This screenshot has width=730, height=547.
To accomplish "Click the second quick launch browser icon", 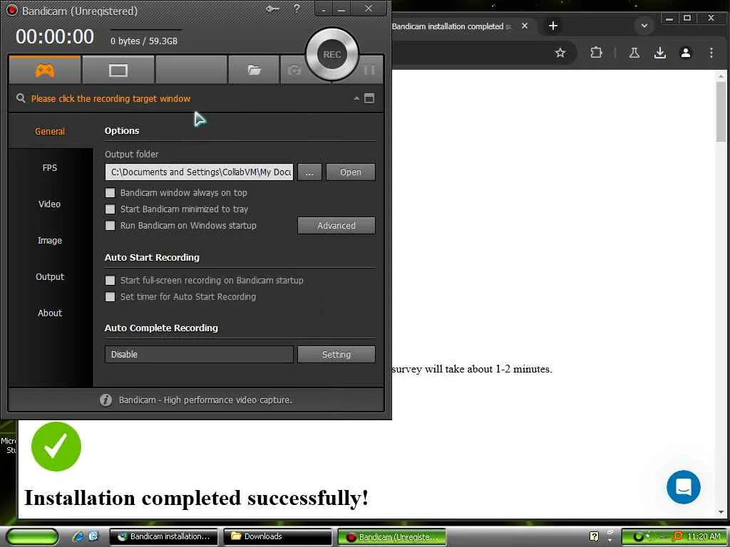I will point(93,536).
